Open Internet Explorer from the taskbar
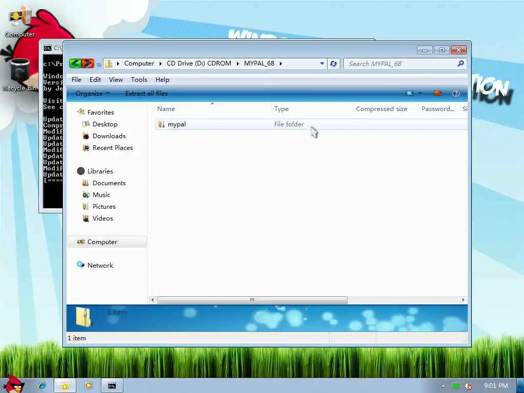The height and width of the screenshot is (393, 524). [x=42, y=386]
